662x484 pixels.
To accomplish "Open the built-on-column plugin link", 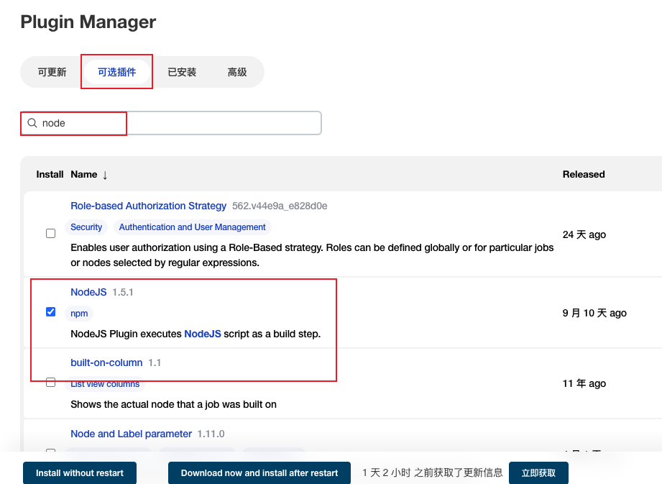I will [x=106, y=362].
